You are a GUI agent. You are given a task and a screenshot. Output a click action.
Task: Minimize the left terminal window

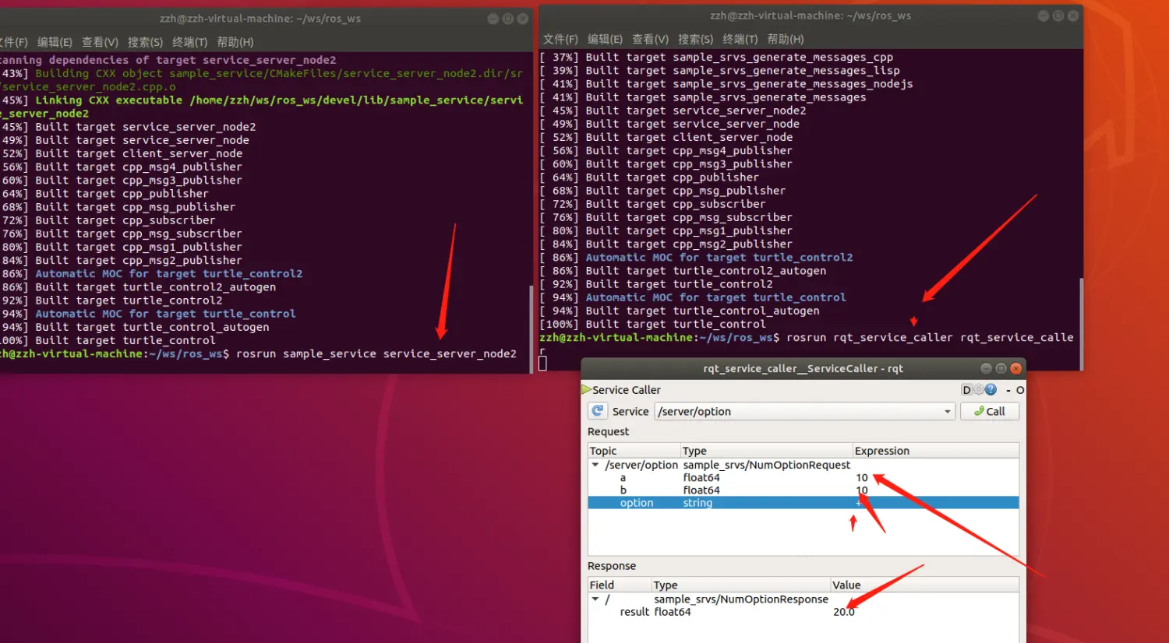point(493,19)
